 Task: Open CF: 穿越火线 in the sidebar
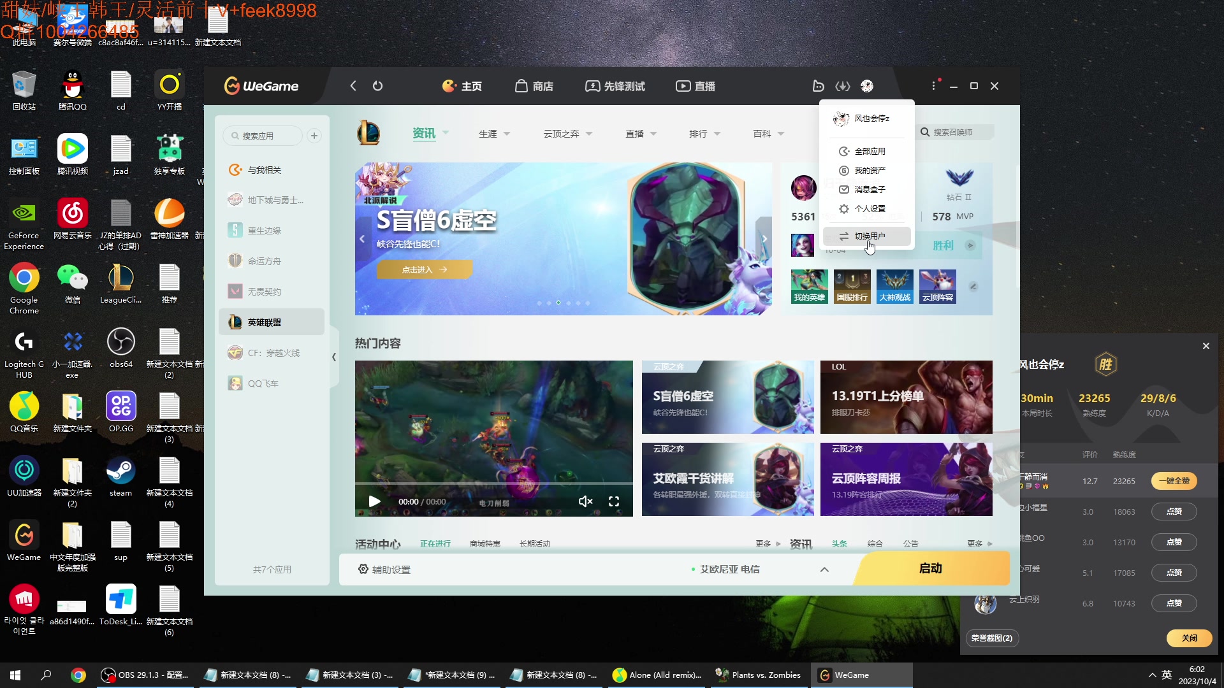pyautogui.click(x=272, y=353)
